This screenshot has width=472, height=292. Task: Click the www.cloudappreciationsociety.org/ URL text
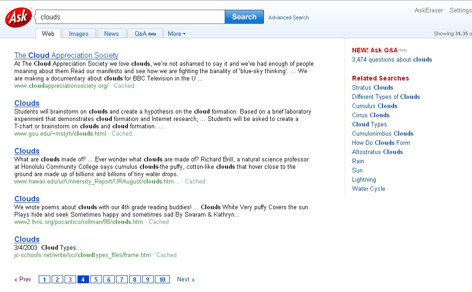coord(61,86)
